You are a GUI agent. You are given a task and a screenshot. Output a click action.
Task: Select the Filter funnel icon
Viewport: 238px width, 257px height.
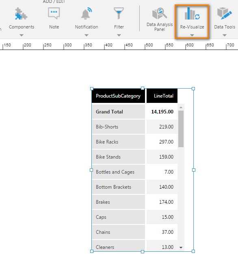coord(119,13)
